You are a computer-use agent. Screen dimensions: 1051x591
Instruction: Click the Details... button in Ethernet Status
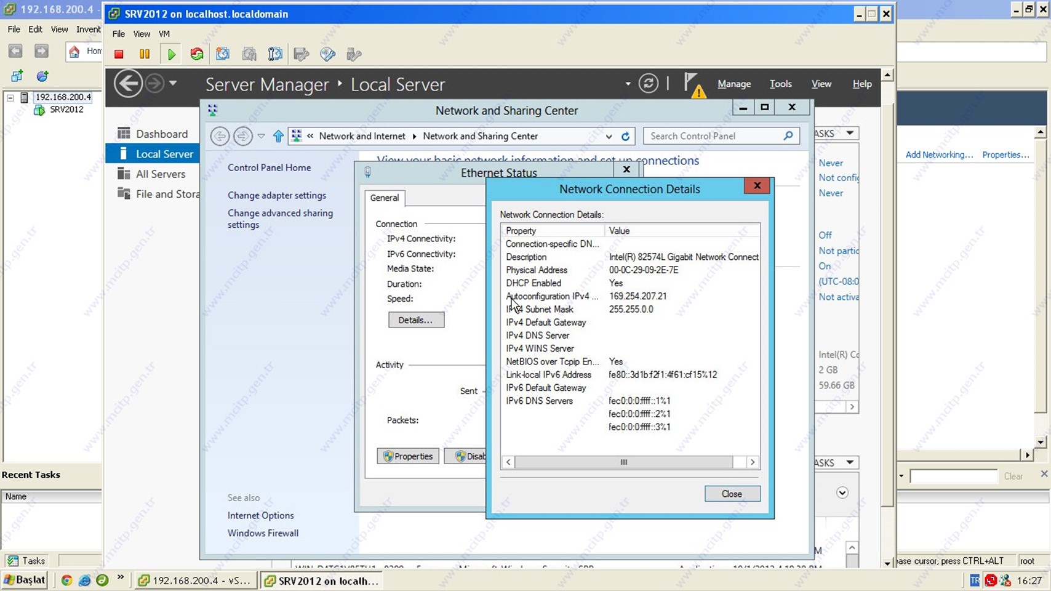coord(416,320)
